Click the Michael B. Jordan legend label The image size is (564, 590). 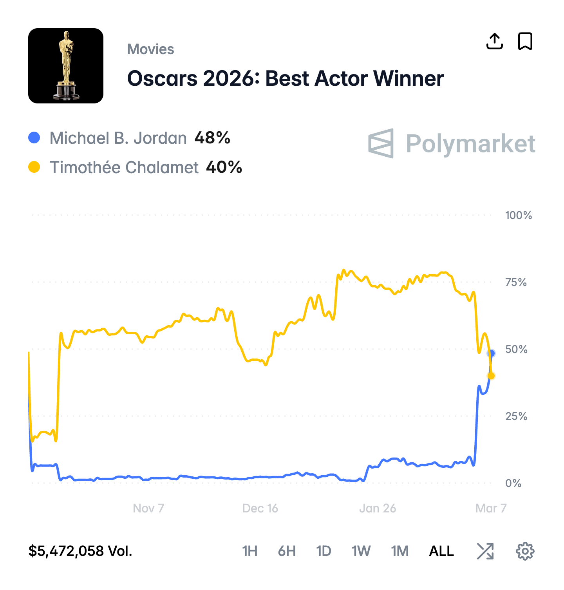[118, 138]
